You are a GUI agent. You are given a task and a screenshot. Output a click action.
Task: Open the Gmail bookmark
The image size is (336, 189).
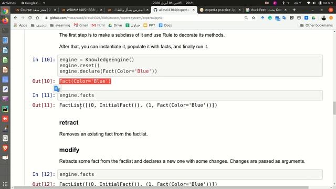81,25
